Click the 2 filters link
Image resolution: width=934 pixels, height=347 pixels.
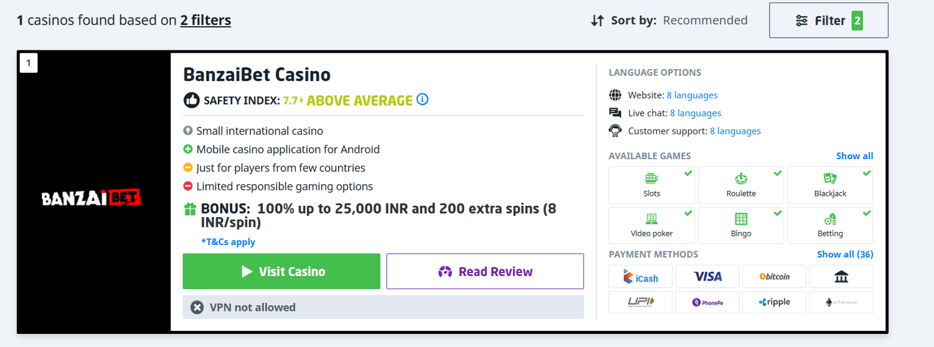[205, 21]
